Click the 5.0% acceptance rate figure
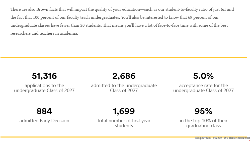250x141 pixels. point(203,76)
